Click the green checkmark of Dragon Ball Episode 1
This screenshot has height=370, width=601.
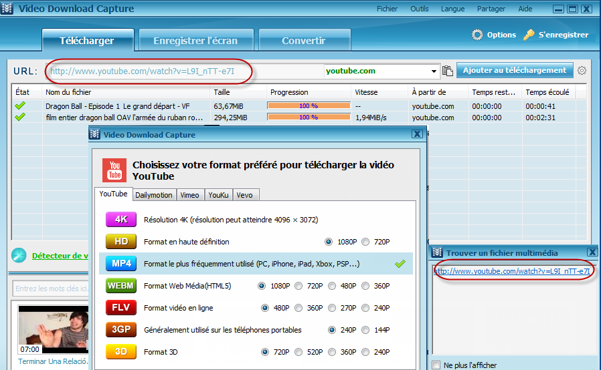point(20,106)
